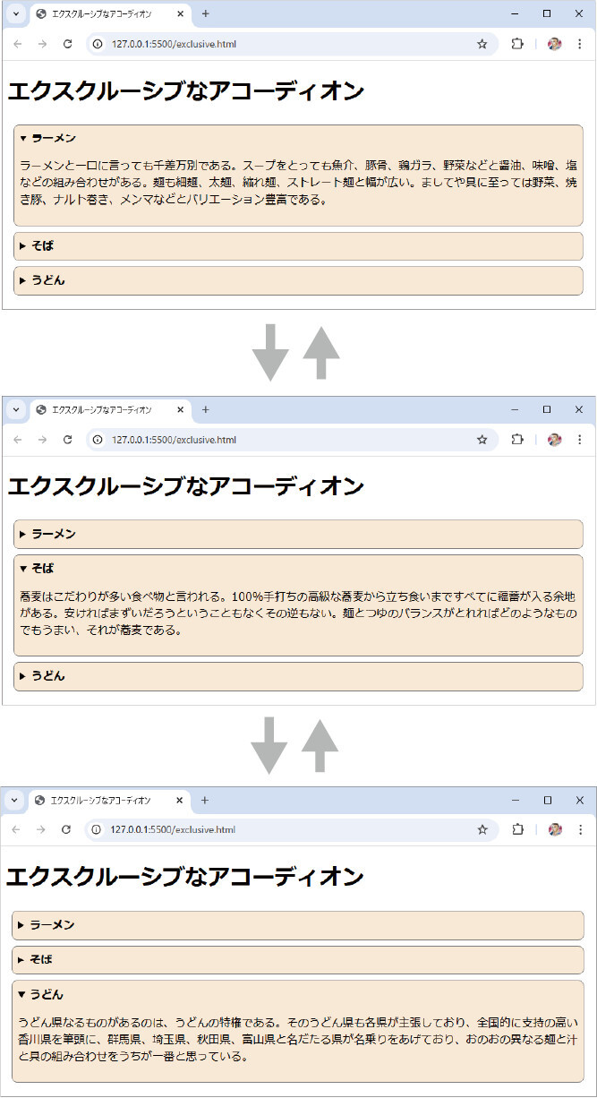View site information icon in the middle window's address bar
The image size is (597, 1098).
point(98,440)
